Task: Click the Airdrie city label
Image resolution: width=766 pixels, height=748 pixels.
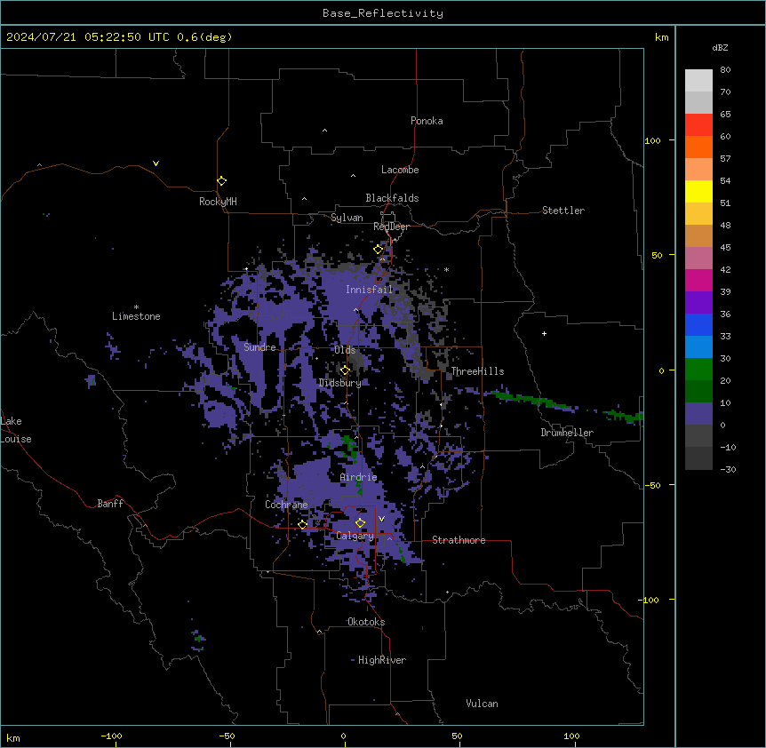Action: (x=359, y=477)
